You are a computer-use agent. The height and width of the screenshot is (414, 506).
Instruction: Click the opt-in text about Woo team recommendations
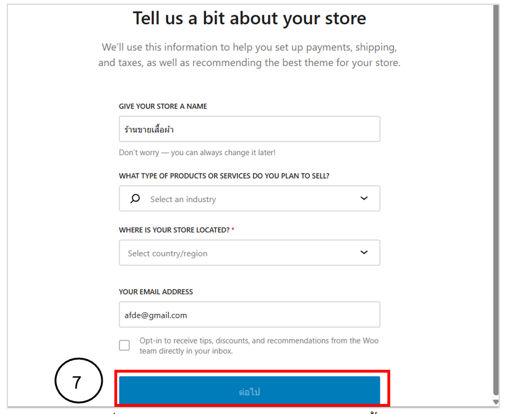(259, 345)
